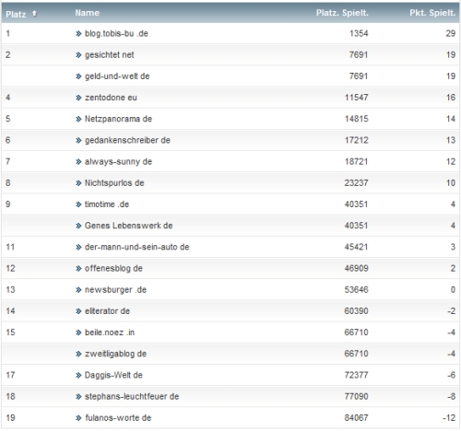This screenshot has width=461, height=431.
Task: Open the blog.tobis-bu .de link
Action: point(116,33)
